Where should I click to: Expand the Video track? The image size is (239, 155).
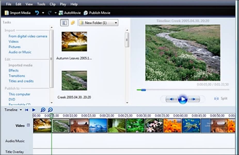tap(28, 125)
